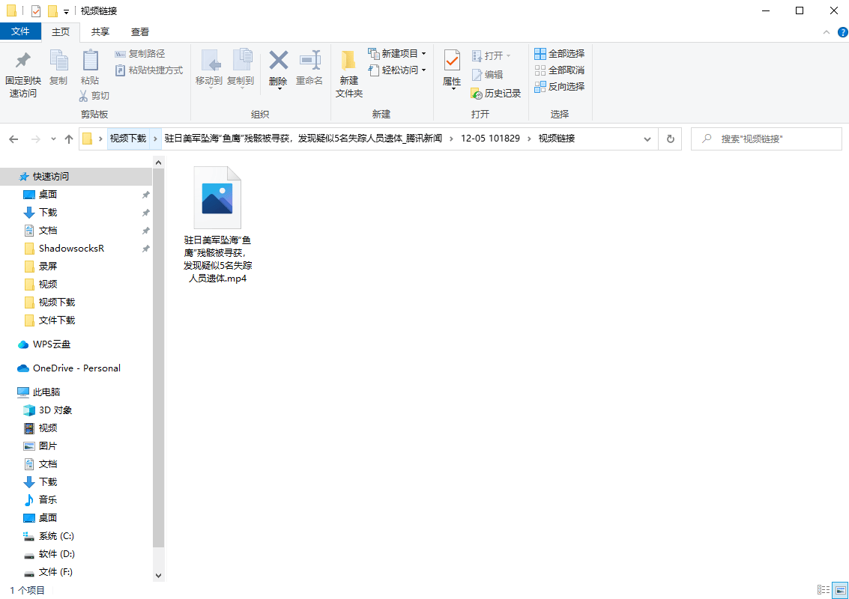Screen dimensions: 849x599
Task: Collapse the ribbon with the chevron
Action: coord(827,32)
